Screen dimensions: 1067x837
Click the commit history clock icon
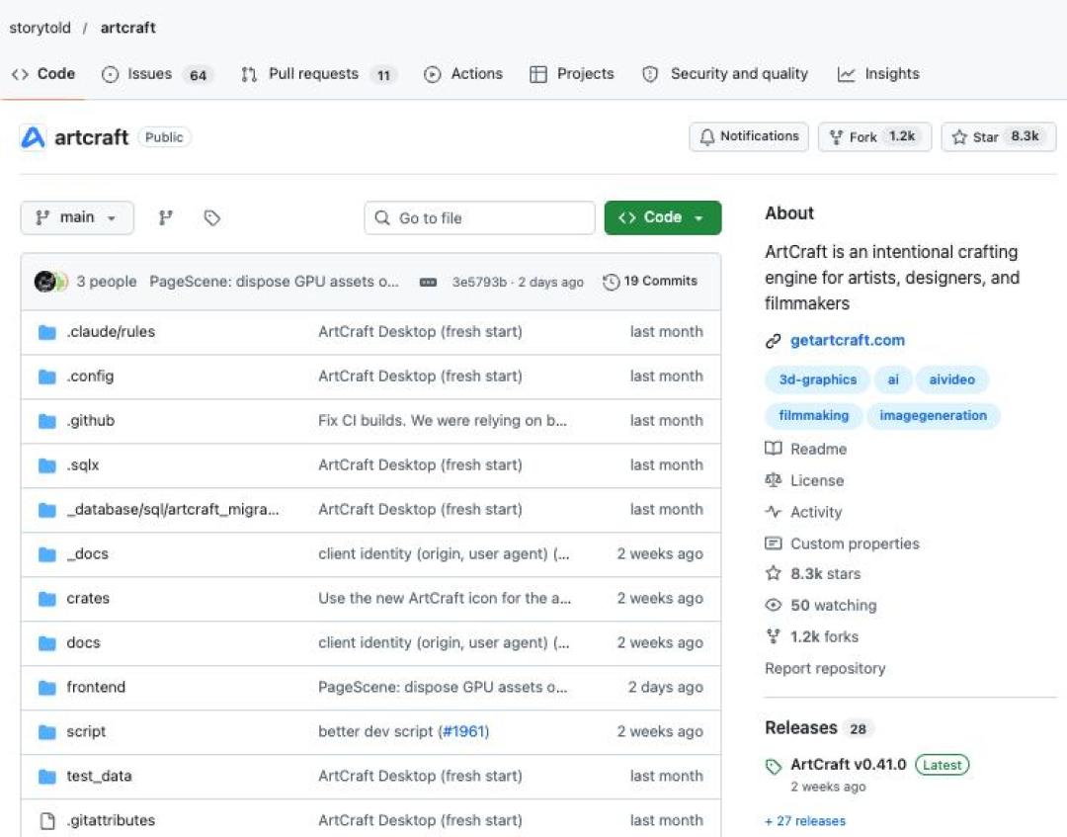click(x=612, y=281)
